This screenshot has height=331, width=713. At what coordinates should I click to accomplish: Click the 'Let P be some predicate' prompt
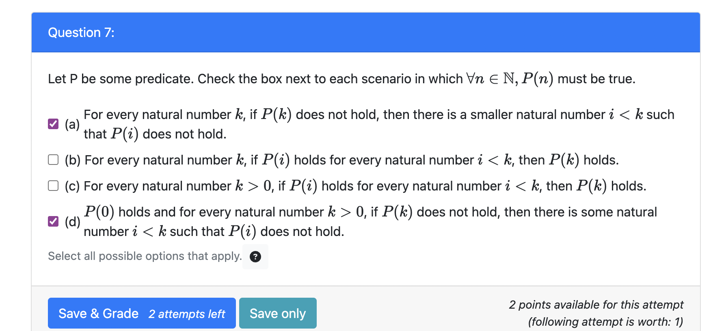341,79
